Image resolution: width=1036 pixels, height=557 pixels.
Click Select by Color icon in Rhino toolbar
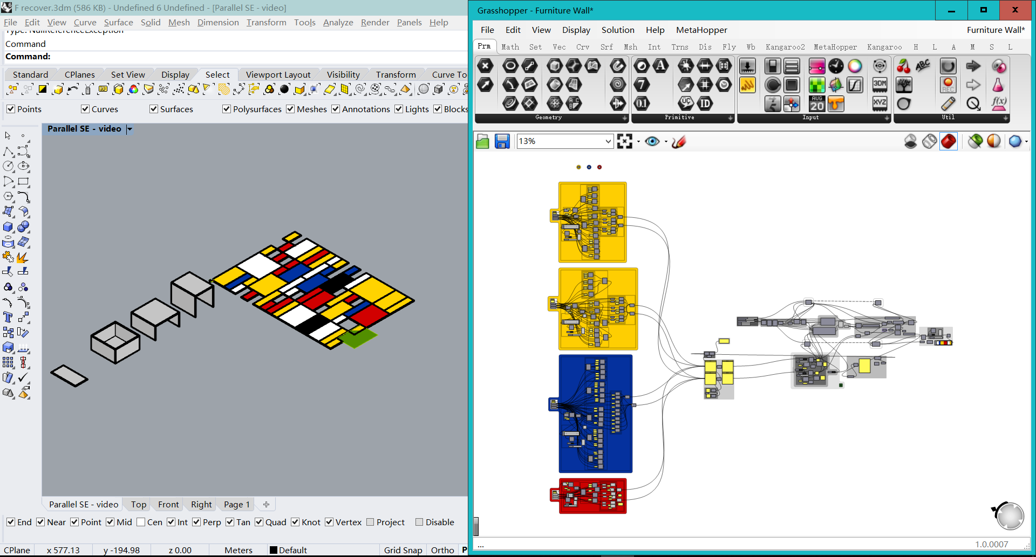133,90
